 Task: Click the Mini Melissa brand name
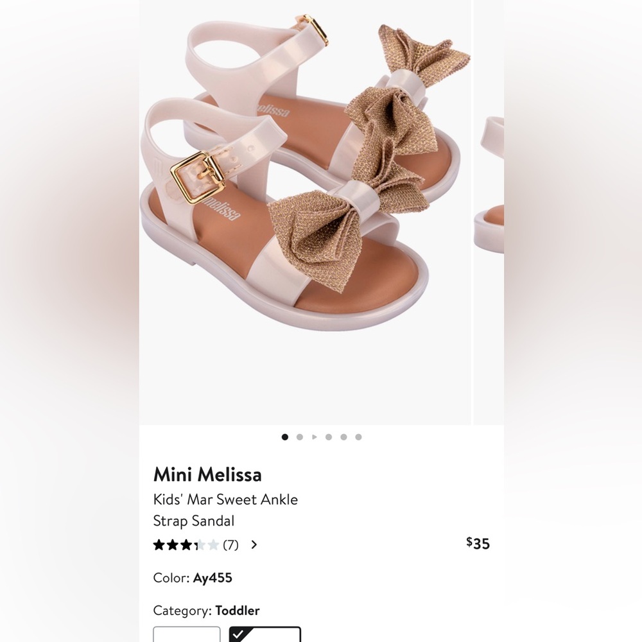coord(207,475)
